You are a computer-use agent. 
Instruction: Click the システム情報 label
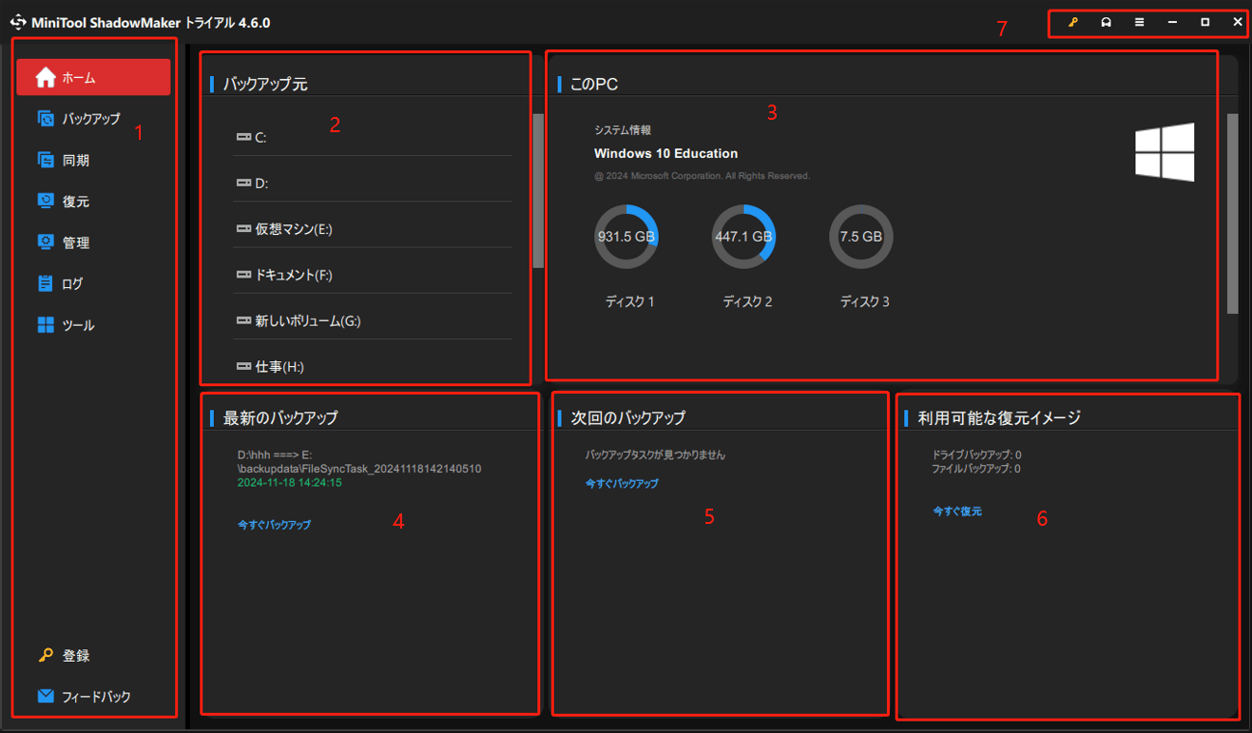point(623,130)
